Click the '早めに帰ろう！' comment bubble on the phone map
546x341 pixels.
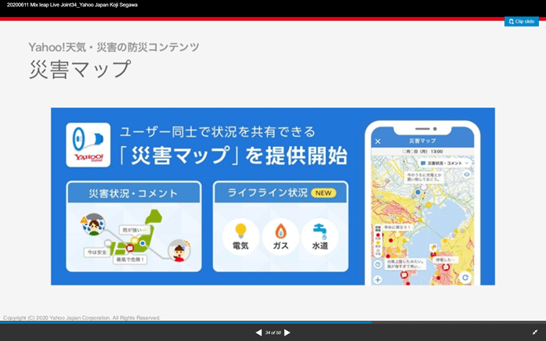tap(397, 227)
